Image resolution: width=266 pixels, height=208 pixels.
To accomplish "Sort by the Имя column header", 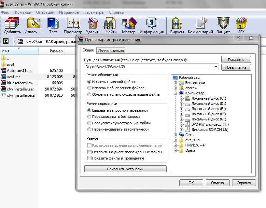I will (x=19, y=51).
